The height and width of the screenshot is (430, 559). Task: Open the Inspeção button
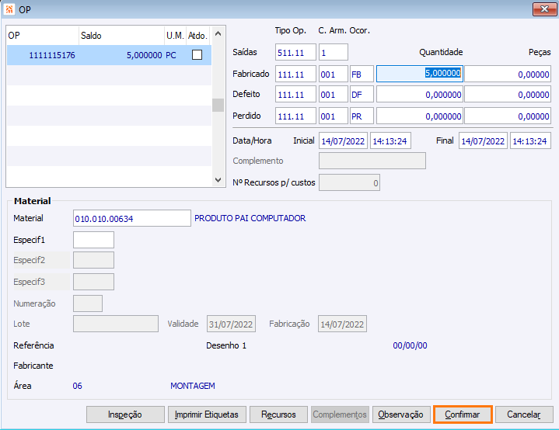(125, 414)
